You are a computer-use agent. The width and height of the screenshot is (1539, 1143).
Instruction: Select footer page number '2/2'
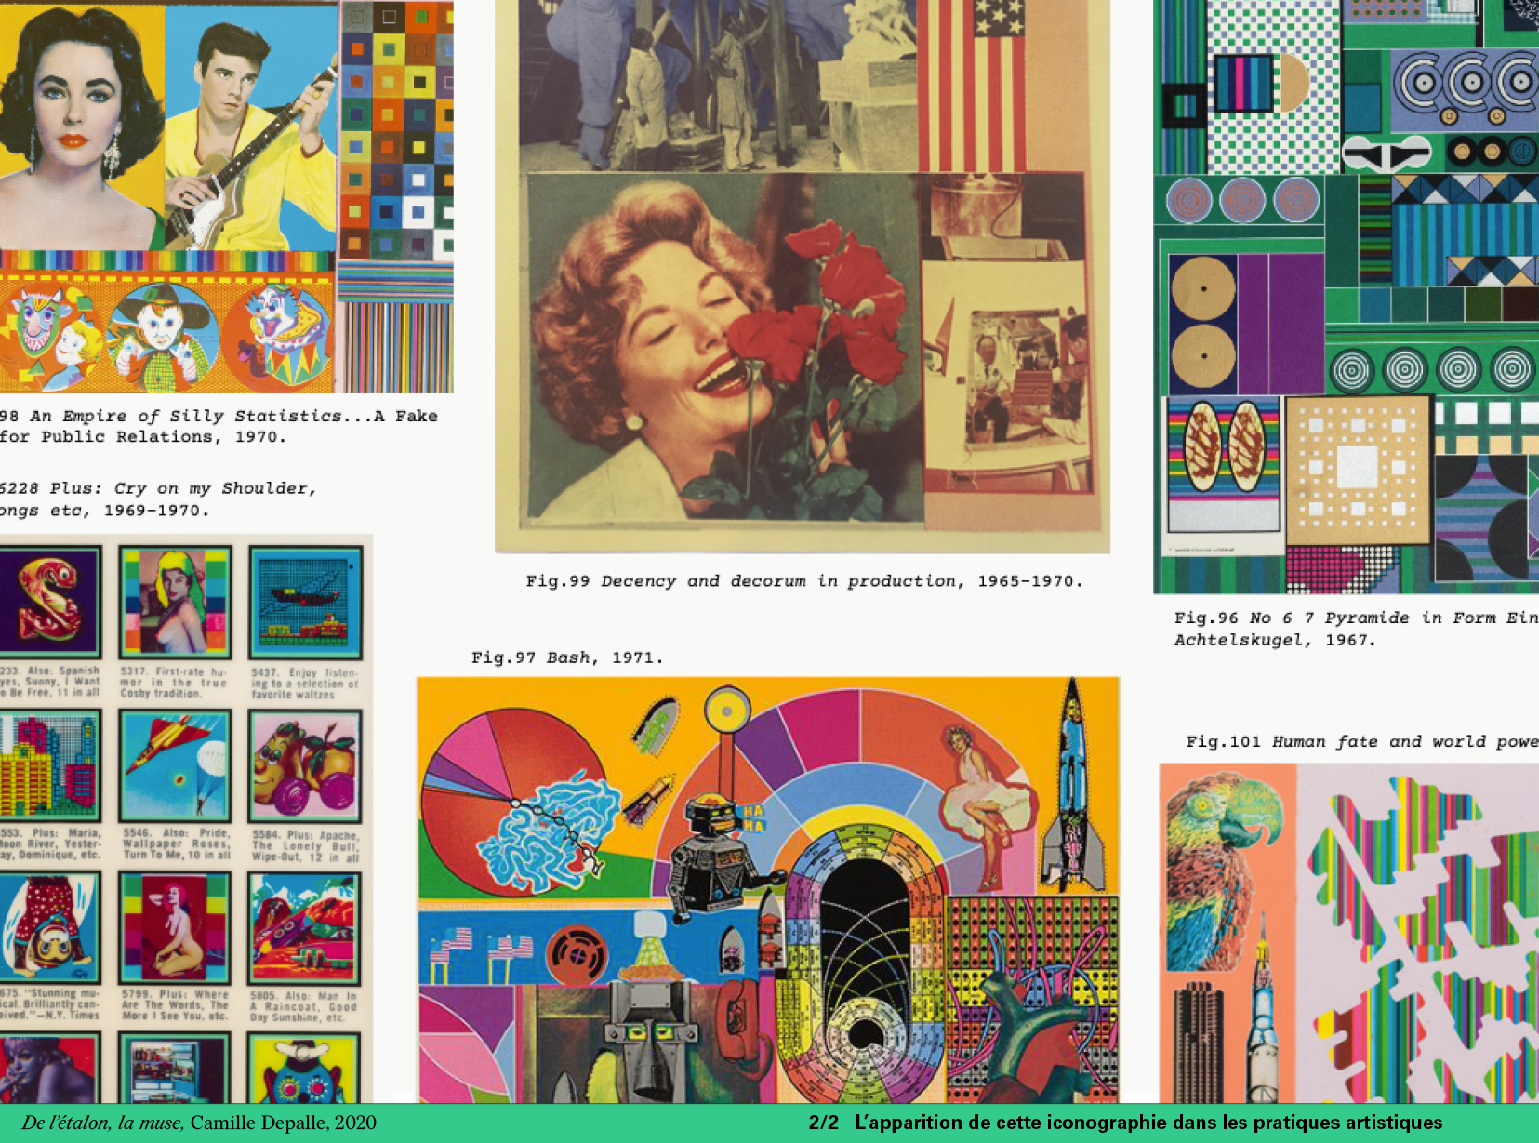tap(823, 1123)
